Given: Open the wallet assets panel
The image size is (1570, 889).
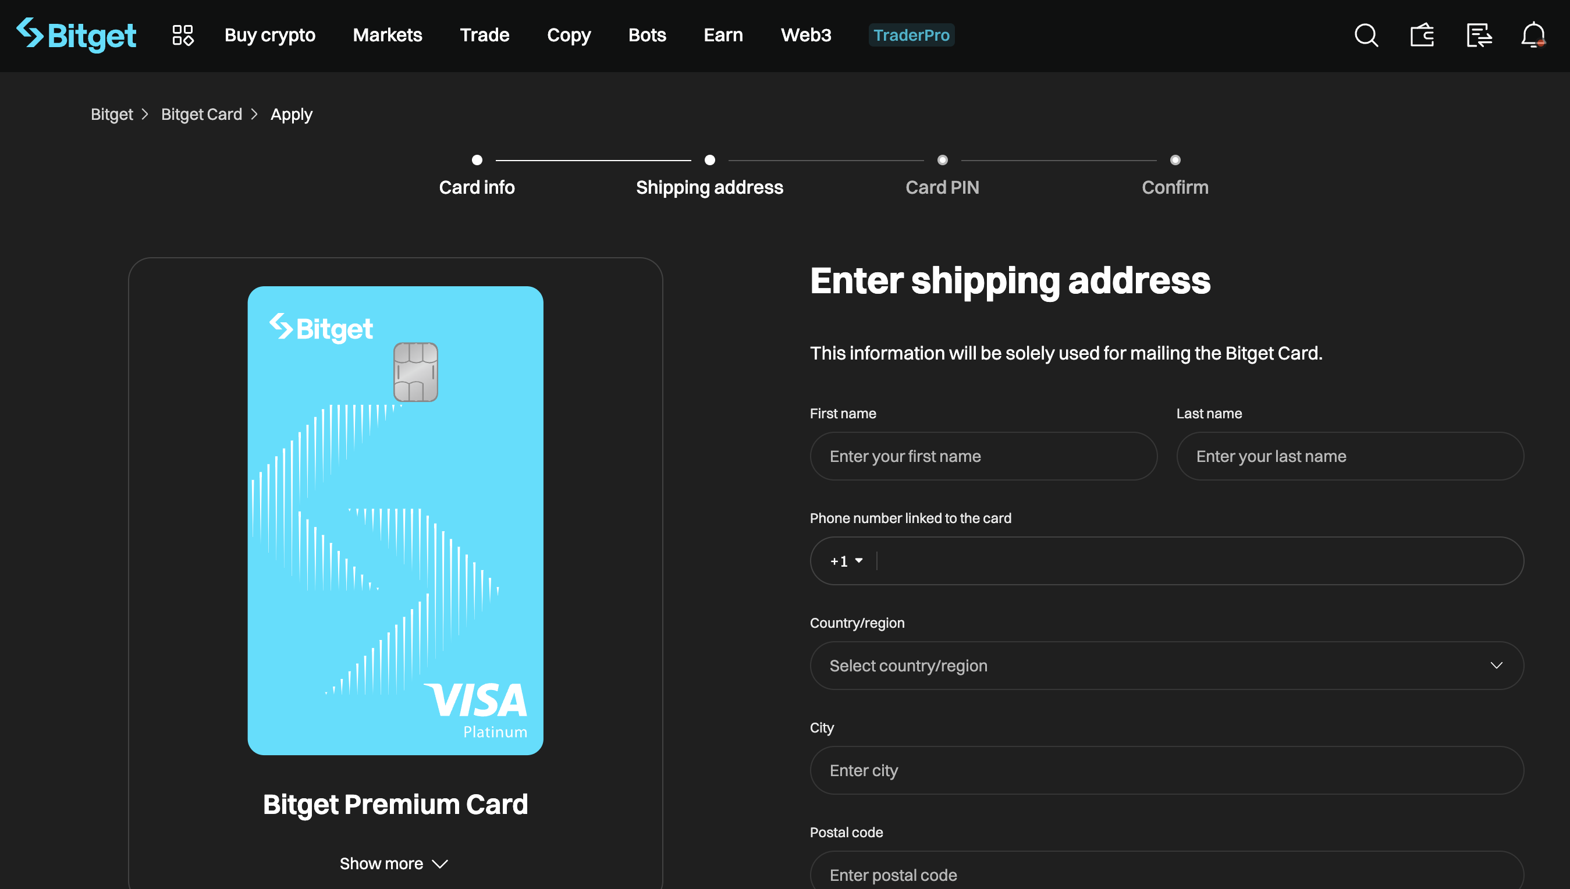Looking at the screenshot, I should tap(1422, 35).
